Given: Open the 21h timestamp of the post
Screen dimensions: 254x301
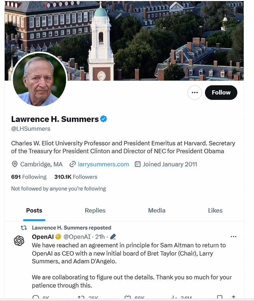Looking at the screenshot, I should pyautogui.click(x=100, y=237).
